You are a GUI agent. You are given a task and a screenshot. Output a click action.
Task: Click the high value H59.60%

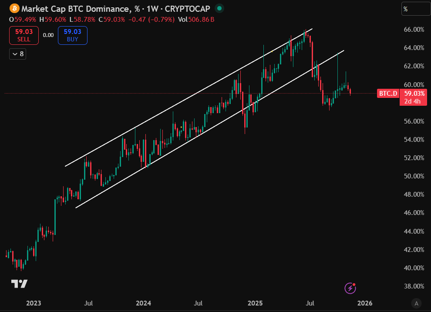tap(53, 20)
